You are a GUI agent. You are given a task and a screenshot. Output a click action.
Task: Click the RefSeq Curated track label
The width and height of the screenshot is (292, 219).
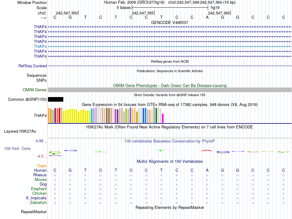pyautogui.click(x=33, y=66)
